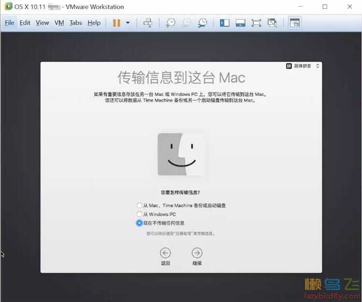Image resolution: width=362 pixels, height=302 pixels.
Task: Minimize the VMware Workstation window
Action: point(300,6)
